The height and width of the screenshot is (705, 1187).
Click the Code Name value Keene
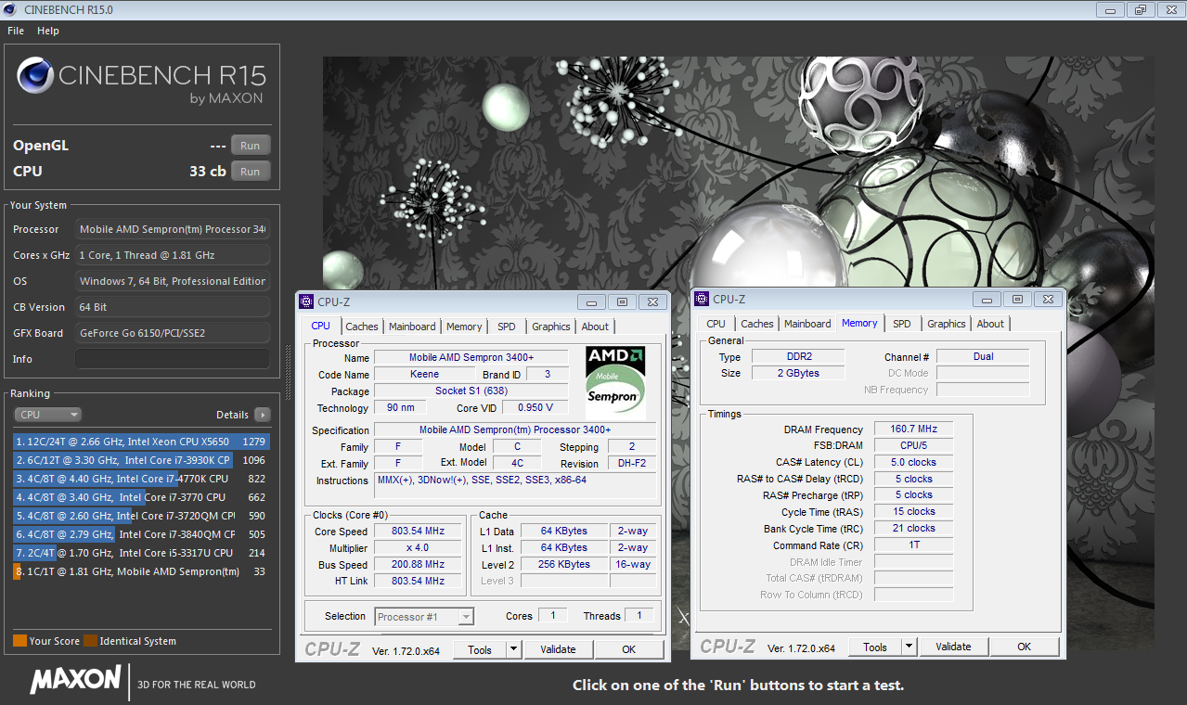pos(424,375)
